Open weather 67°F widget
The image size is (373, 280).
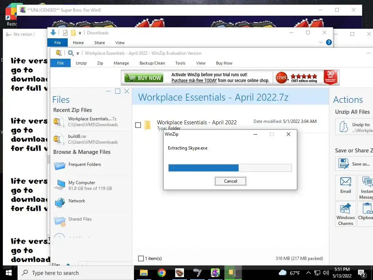click(x=289, y=273)
